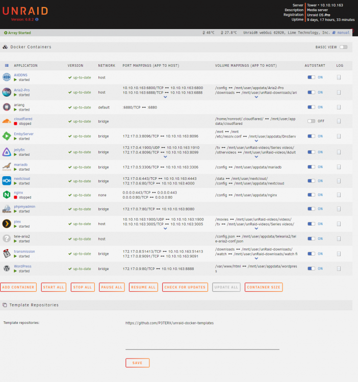The image size is (358, 382).
Task: Click the WordPress container icon
Action: tap(7, 268)
